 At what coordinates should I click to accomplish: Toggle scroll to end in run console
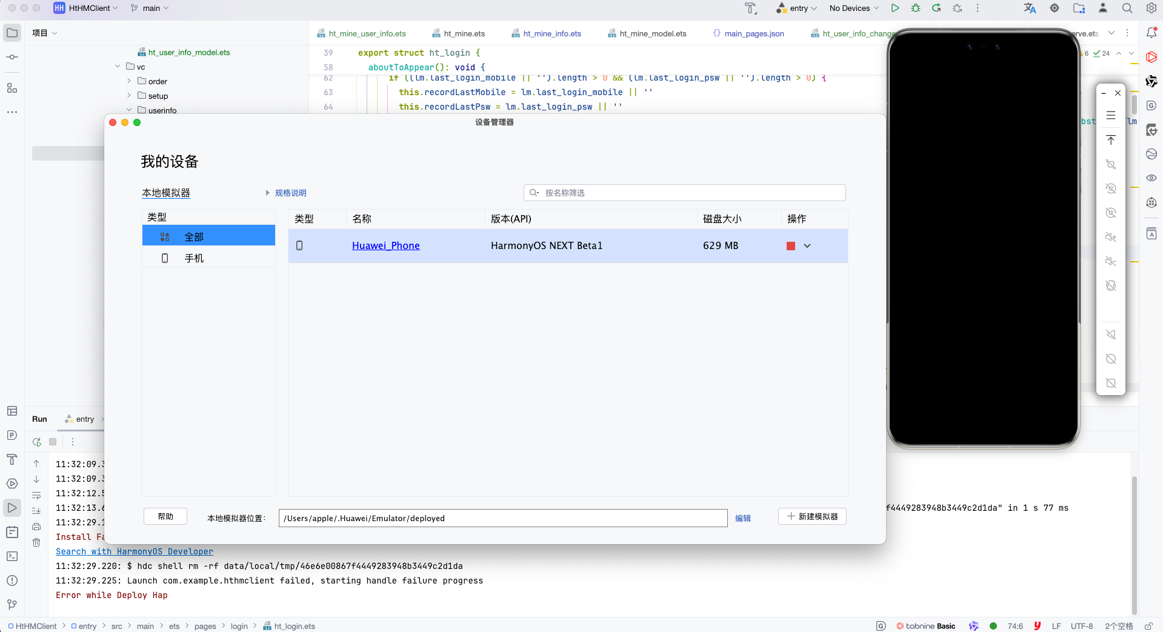(36, 510)
